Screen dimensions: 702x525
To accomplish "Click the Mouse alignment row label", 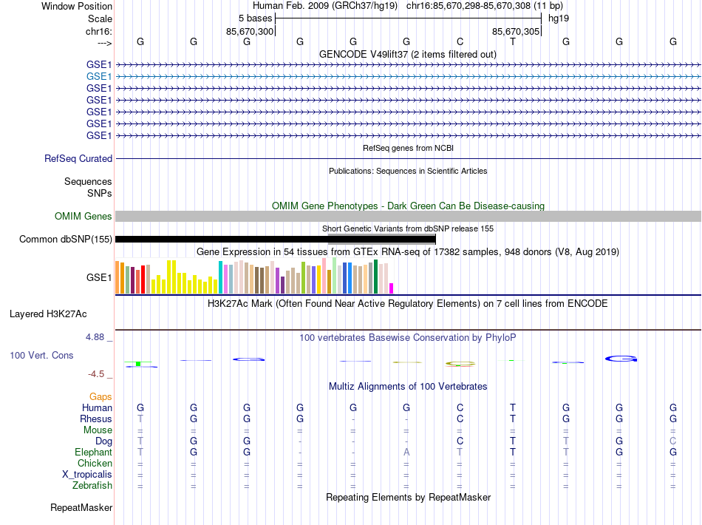I will coord(98,430).
